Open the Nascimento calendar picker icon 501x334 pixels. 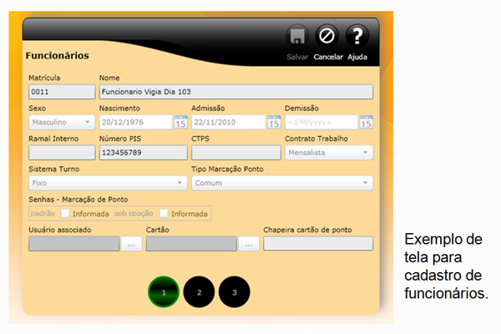coord(180,122)
